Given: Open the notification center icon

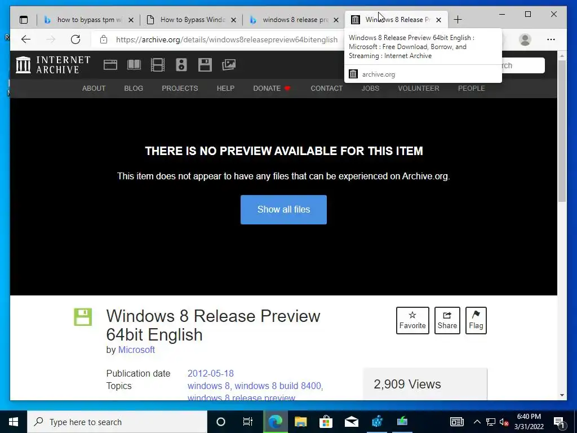Looking at the screenshot, I should [x=559, y=422].
